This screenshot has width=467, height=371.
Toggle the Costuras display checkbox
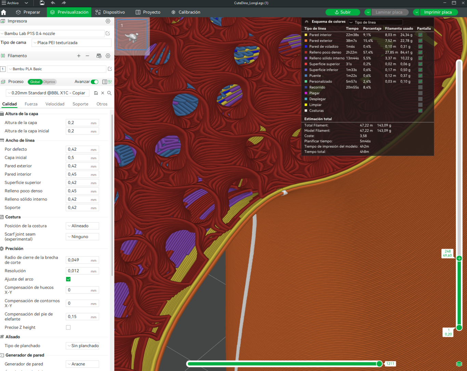420,110
